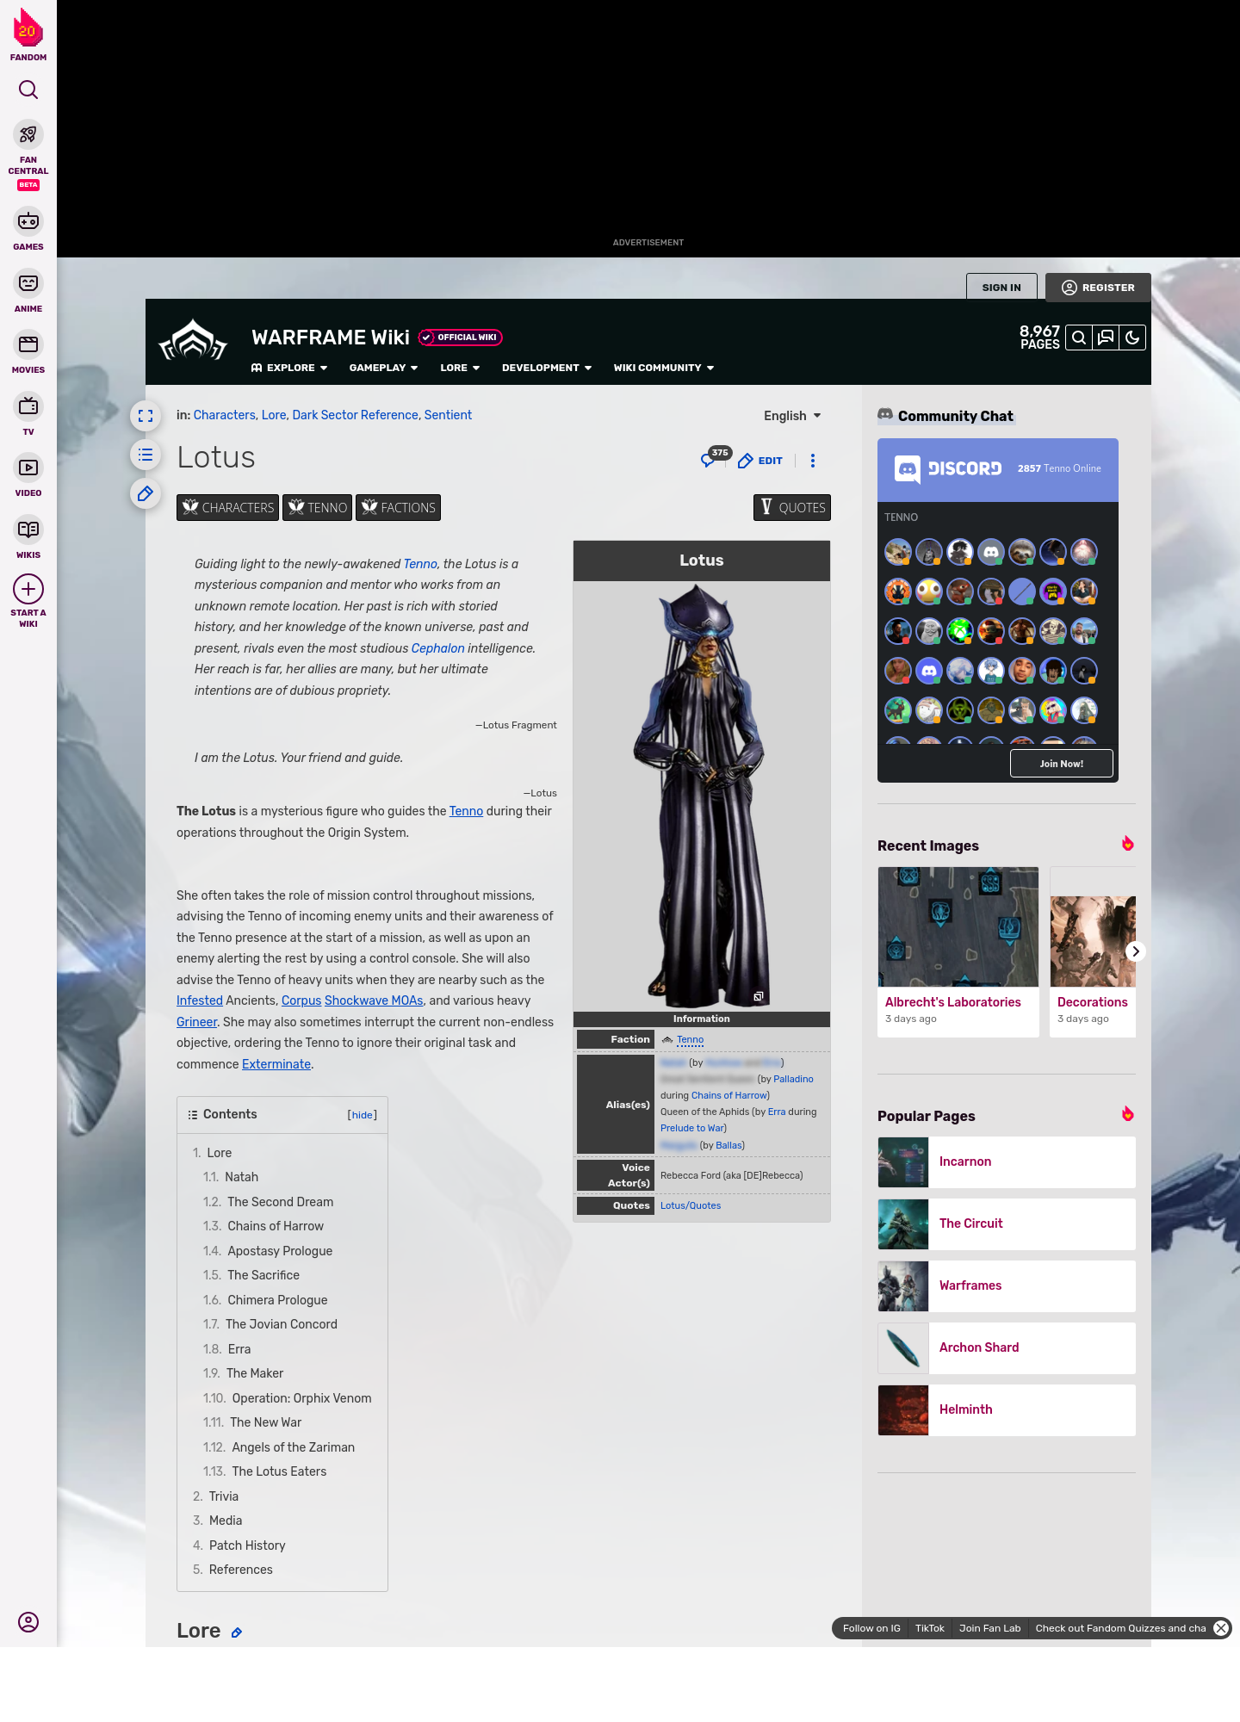This screenshot has width=1240, height=1722.
Task: Select the Tenno tab button
Action: pos(318,508)
